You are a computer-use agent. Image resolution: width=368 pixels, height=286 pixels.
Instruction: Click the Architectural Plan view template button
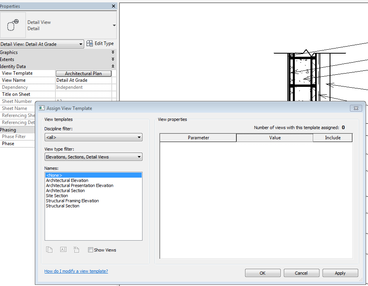point(83,74)
